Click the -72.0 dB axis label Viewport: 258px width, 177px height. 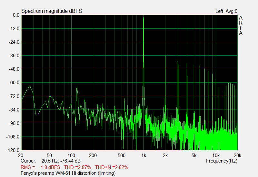pos(14,96)
